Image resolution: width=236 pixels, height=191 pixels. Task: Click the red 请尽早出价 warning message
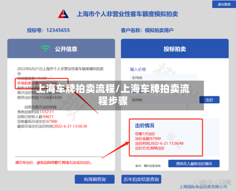(x=54, y=163)
